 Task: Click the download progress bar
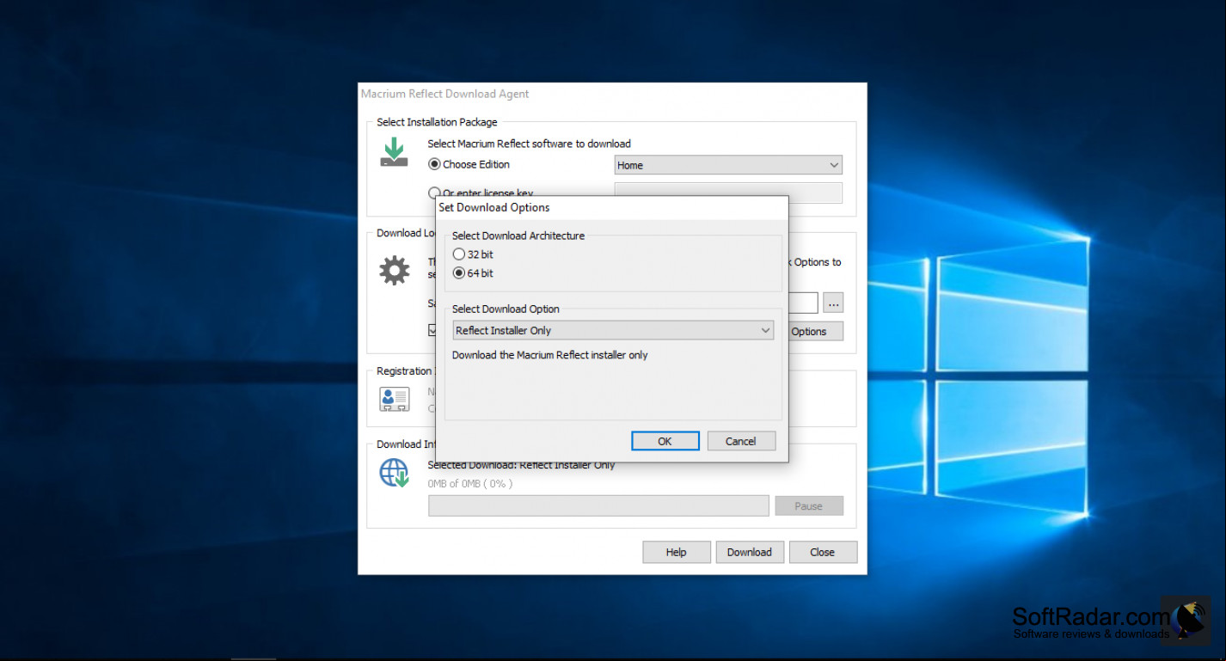tap(598, 505)
